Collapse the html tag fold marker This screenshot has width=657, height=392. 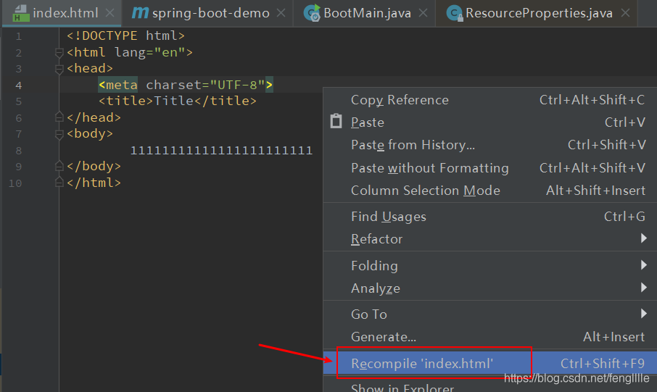59,53
